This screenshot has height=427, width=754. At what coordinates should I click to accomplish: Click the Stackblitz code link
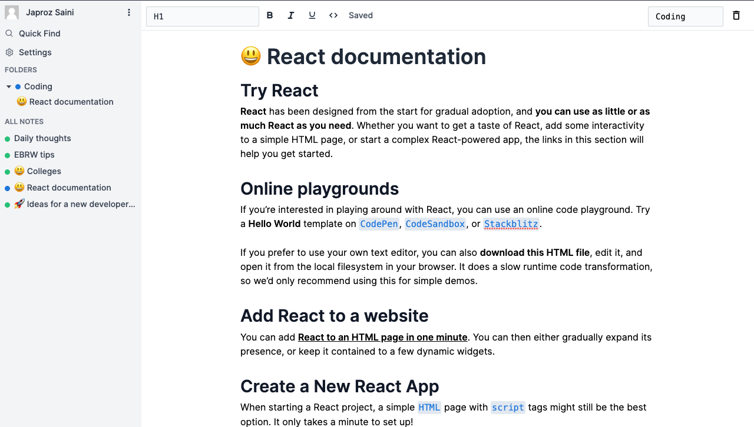point(511,223)
